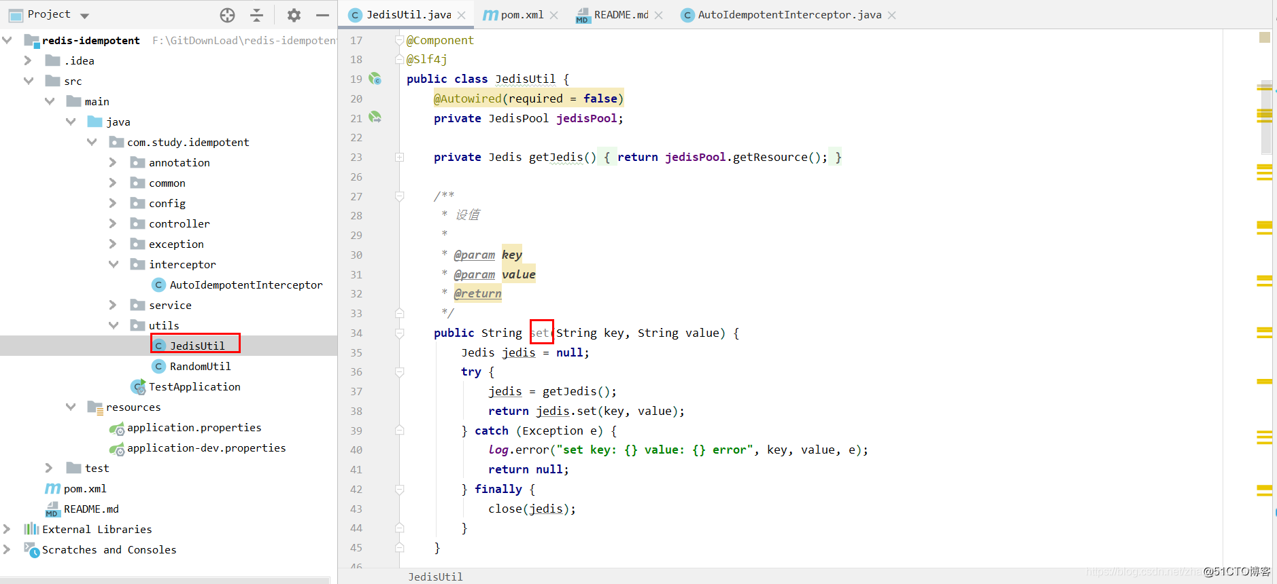Image resolution: width=1277 pixels, height=584 pixels.
Task: Fold the finally block at line 42
Action: [x=400, y=489]
